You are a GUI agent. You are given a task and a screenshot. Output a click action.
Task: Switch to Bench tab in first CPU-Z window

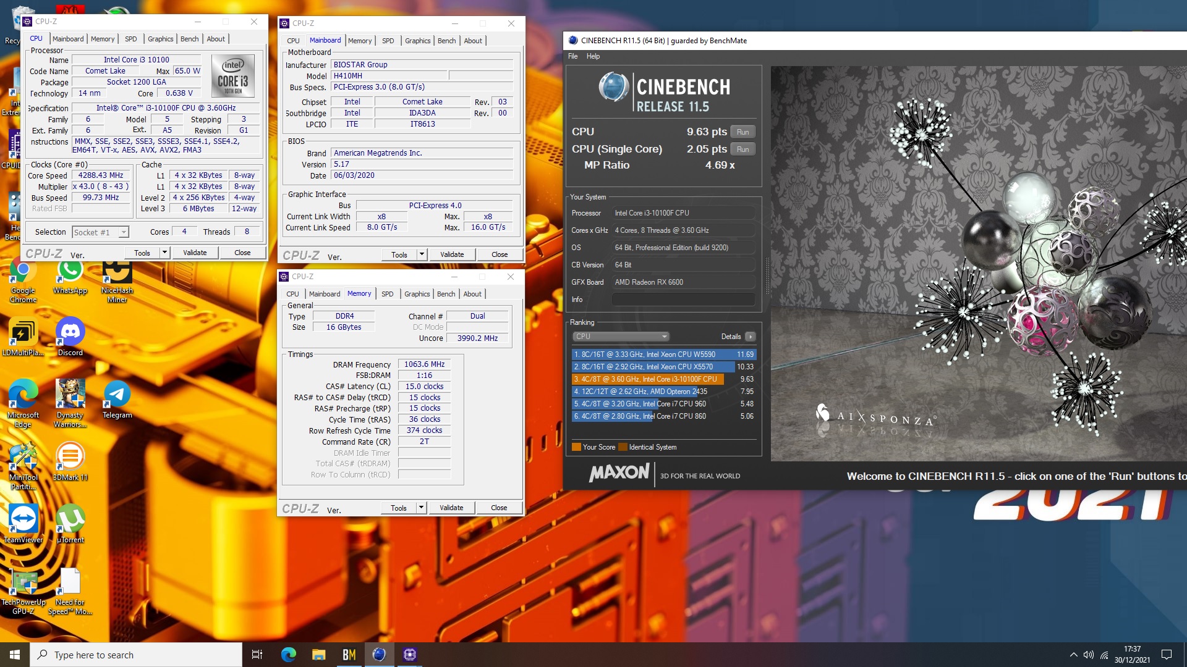189,39
